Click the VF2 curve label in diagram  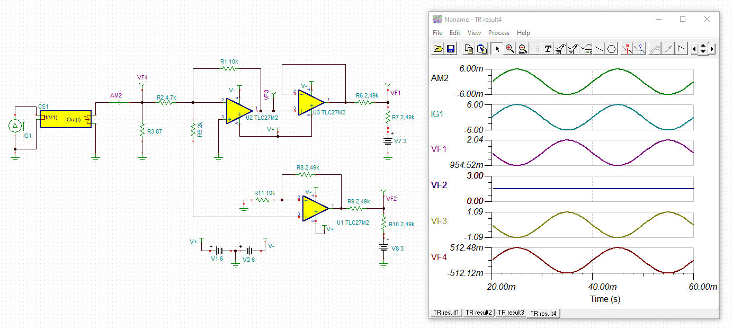click(x=440, y=185)
